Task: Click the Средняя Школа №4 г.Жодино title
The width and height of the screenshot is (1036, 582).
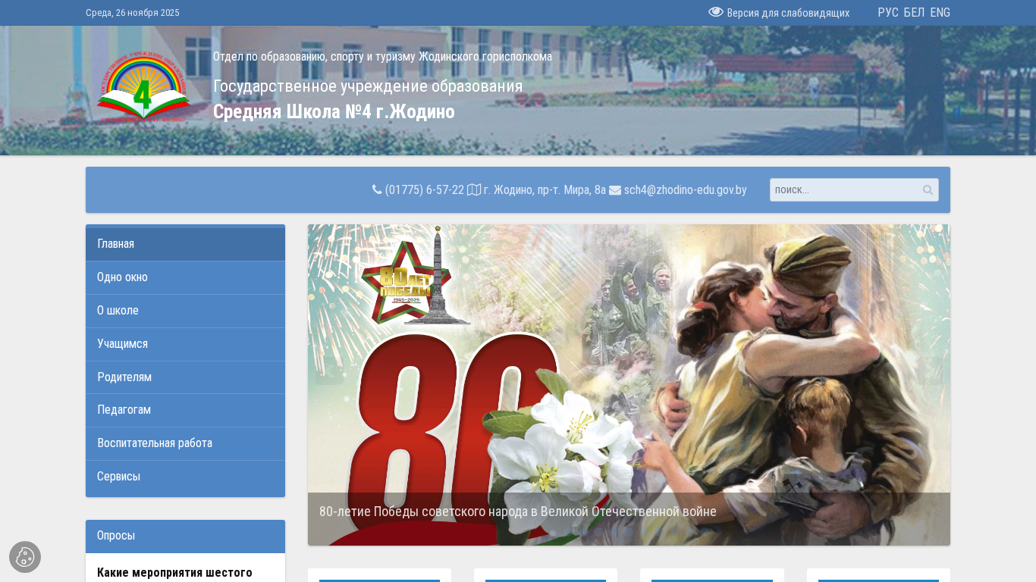Action: click(x=334, y=111)
